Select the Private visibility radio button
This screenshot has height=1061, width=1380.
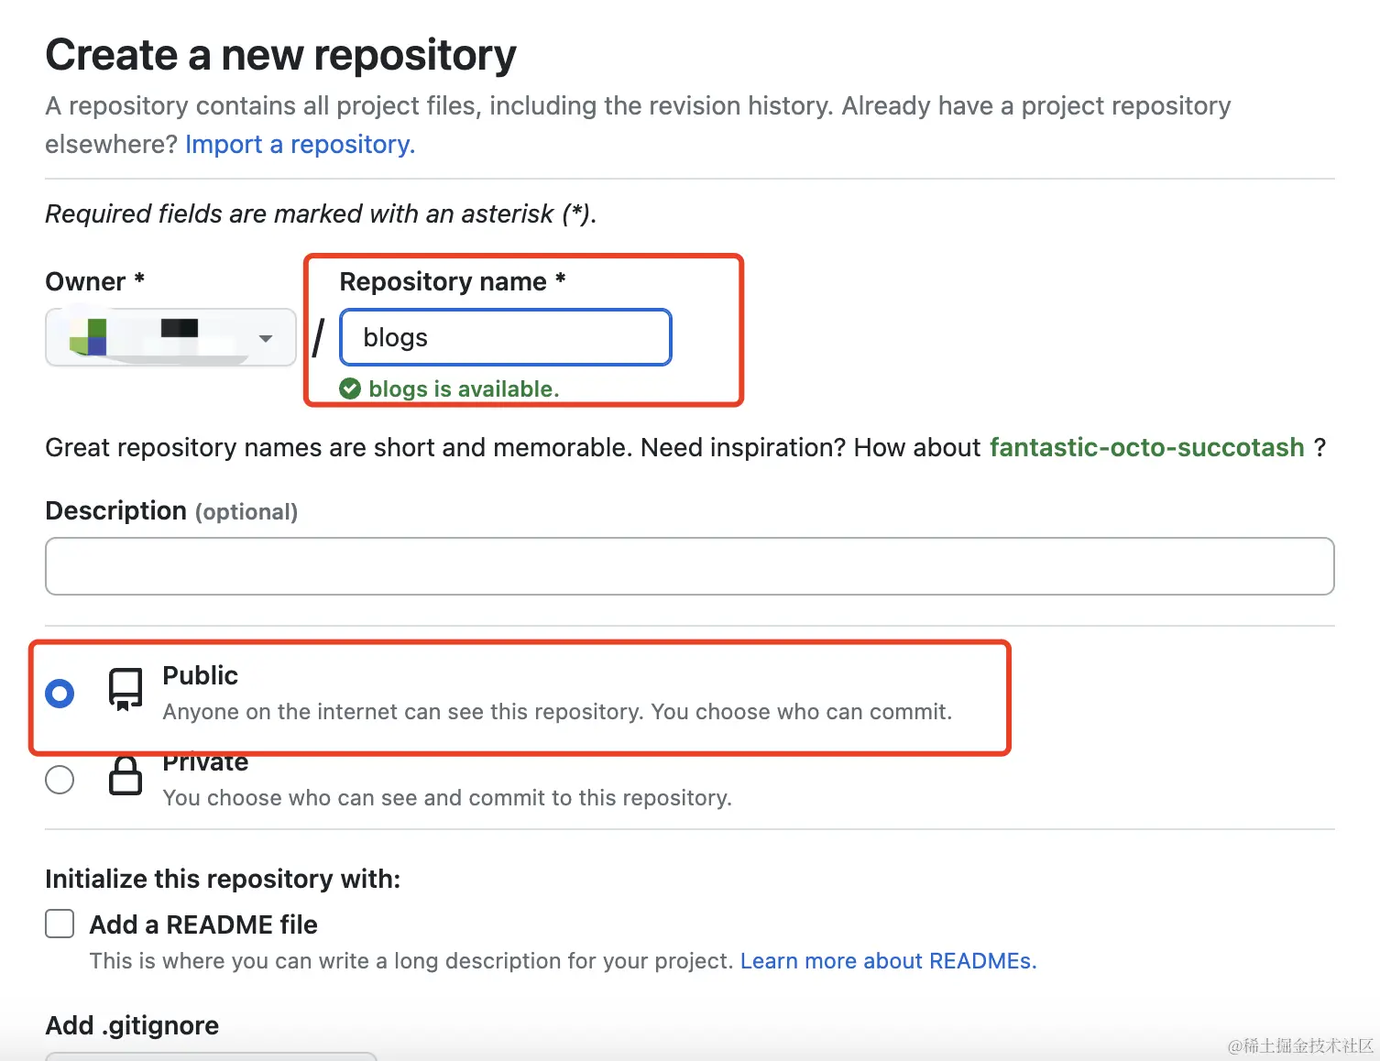point(60,780)
